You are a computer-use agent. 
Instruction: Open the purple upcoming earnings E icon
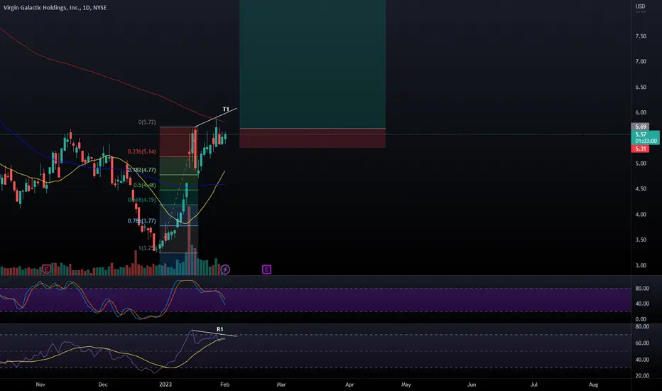(x=266, y=269)
